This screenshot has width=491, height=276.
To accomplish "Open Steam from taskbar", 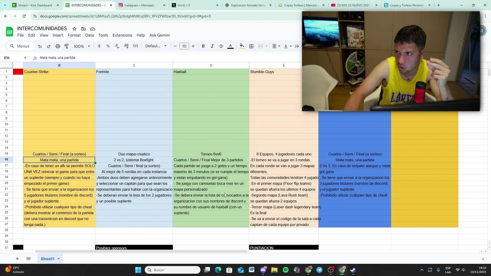I will click(x=353, y=270).
